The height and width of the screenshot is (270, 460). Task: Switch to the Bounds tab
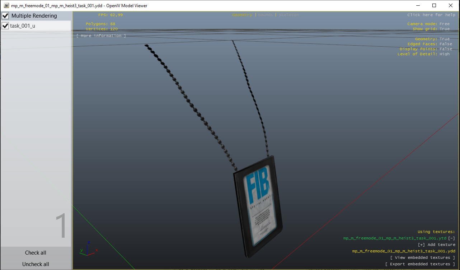pos(265,15)
